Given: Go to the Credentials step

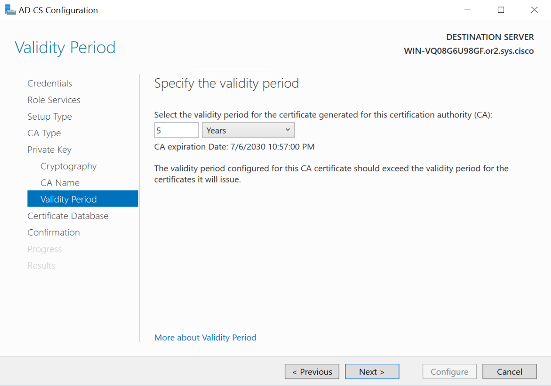Looking at the screenshot, I should click(x=50, y=83).
